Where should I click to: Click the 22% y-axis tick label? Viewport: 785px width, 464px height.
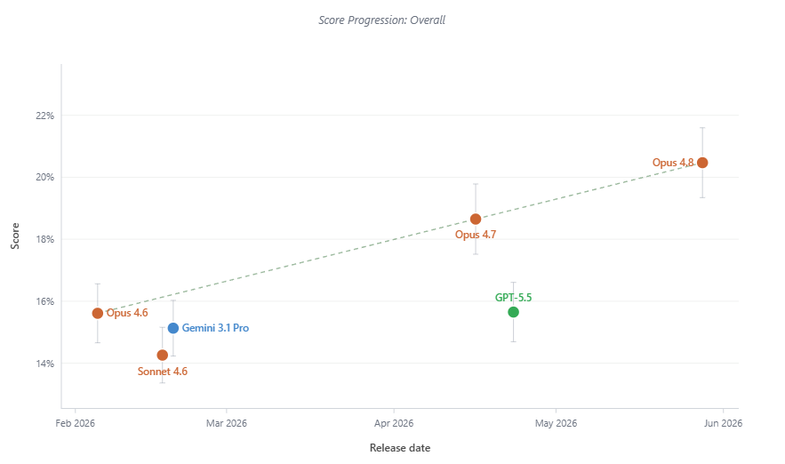click(44, 116)
